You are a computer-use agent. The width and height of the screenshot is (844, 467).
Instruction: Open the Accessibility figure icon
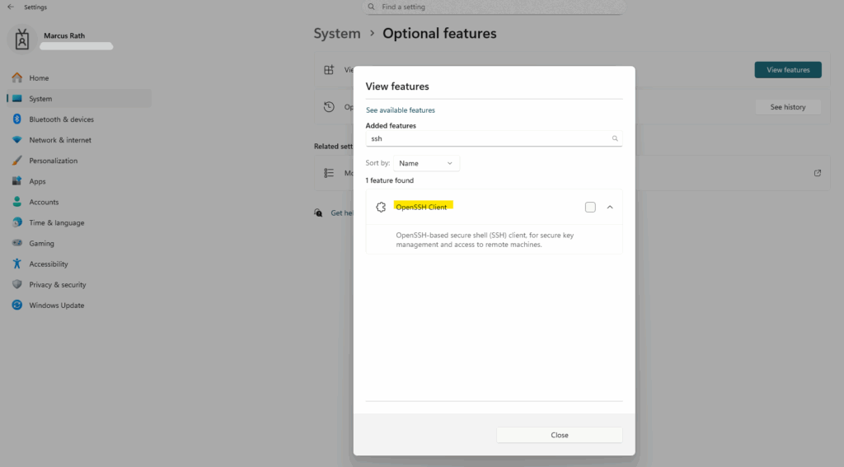(x=17, y=264)
